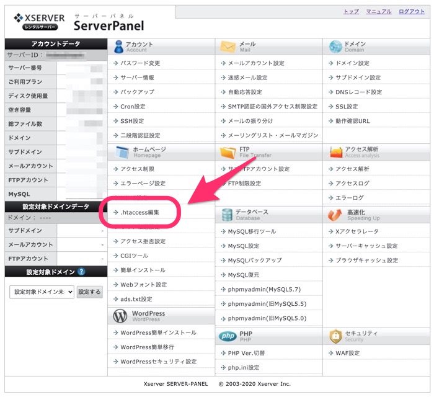Viewport: 434px width, 397px height.
Task: Open サーバーキャッシュ設定
Action: [366, 246]
